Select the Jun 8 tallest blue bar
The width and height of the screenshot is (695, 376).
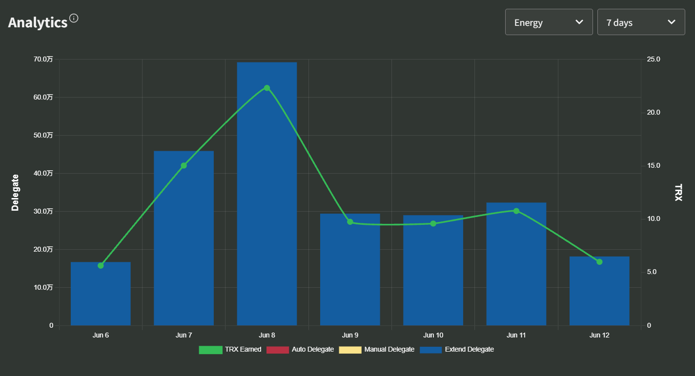(x=267, y=194)
